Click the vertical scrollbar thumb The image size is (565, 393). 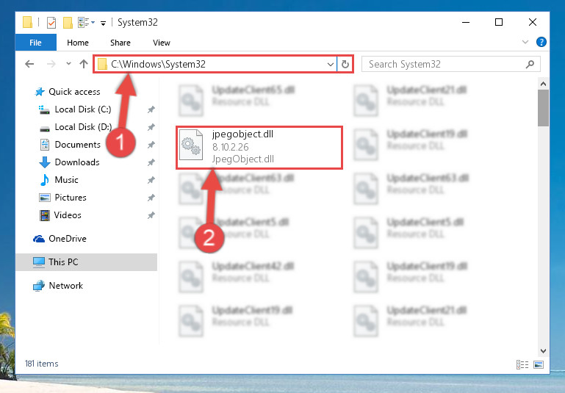coord(544,108)
